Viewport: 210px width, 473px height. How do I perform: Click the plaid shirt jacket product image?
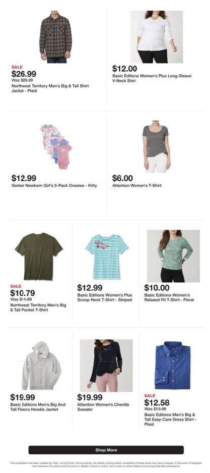pyautogui.click(x=56, y=37)
